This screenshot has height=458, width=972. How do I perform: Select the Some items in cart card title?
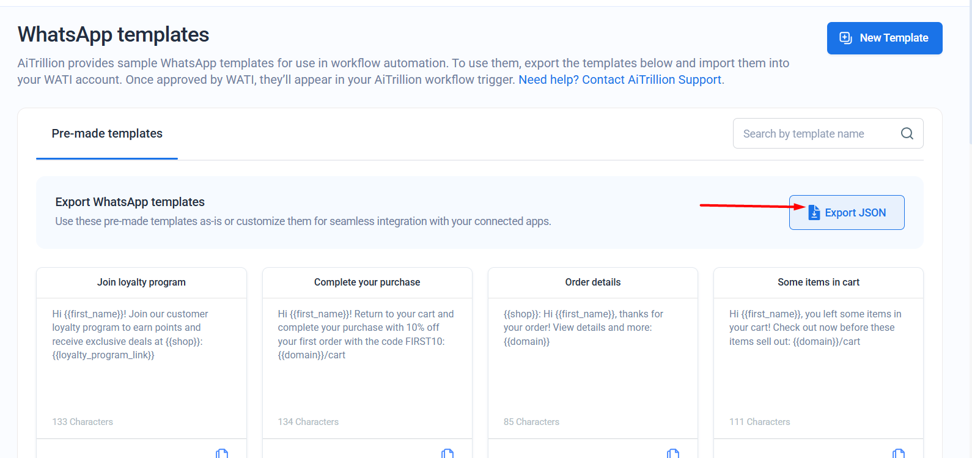click(819, 282)
